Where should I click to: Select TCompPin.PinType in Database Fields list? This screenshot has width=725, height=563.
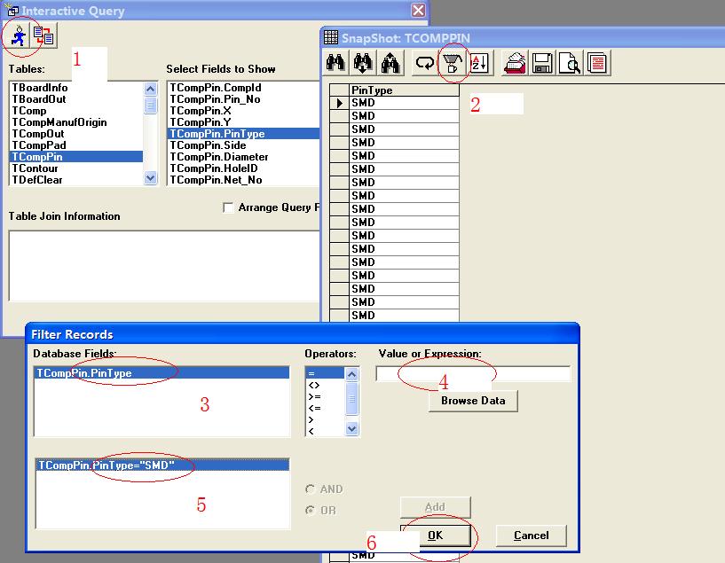click(162, 372)
